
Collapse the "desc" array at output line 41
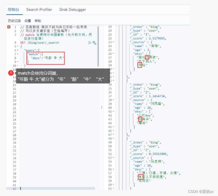(113, 111)
